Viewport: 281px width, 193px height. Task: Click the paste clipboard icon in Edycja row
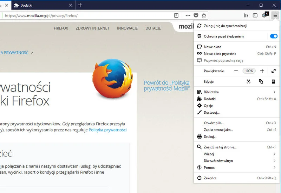tap(273, 81)
